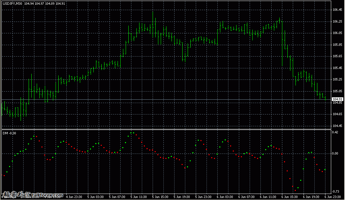Click price axis label 104.45
The width and height of the screenshot is (345, 200).
337,126
